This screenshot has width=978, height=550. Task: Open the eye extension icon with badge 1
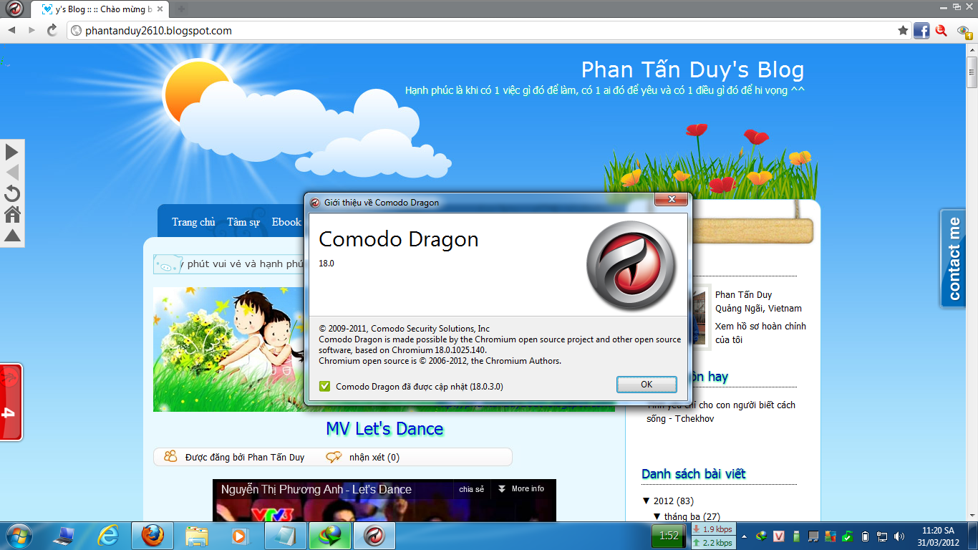pyautogui.click(x=964, y=31)
